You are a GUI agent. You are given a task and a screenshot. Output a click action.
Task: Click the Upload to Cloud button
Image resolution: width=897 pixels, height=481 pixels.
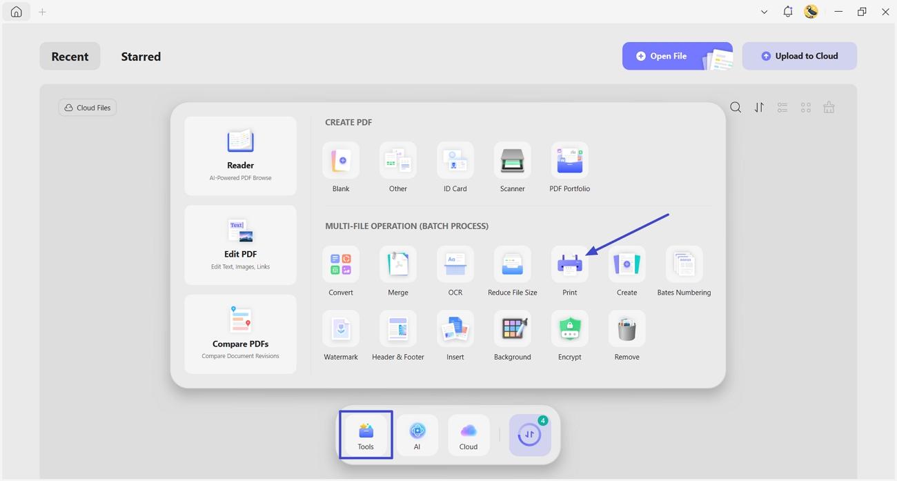(800, 56)
